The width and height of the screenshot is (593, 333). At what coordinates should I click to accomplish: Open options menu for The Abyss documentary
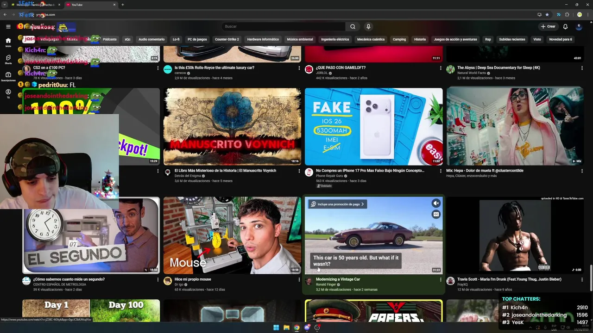(582, 68)
